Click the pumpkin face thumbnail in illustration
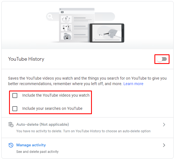The height and width of the screenshot is (160, 175). pos(66,36)
